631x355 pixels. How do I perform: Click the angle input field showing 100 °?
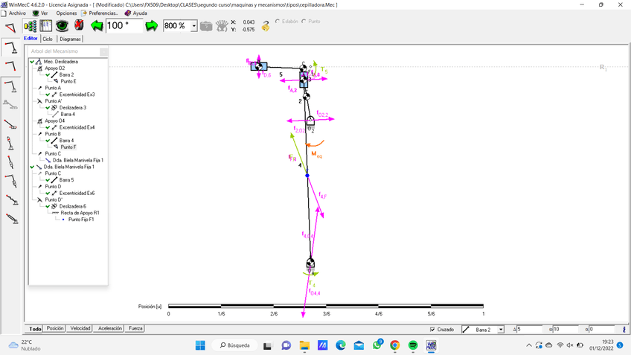(x=124, y=26)
